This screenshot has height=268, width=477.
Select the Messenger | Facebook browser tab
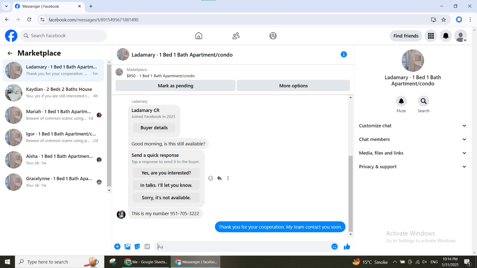(x=48, y=7)
